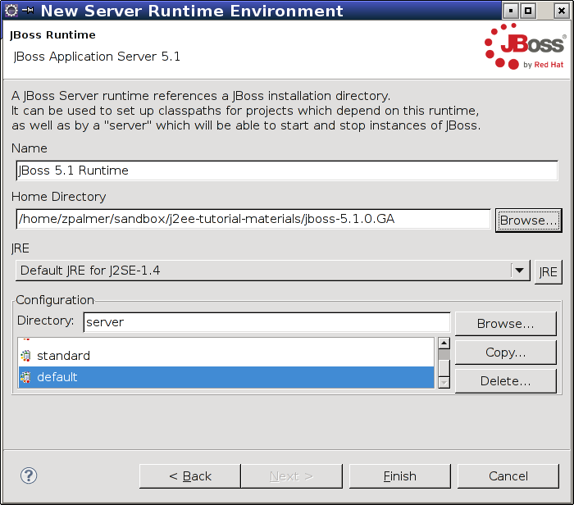Maximize the New Server Runtime Environment window
Image resolution: width=574 pixels, height=505 pixels.
click(x=528, y=11)
